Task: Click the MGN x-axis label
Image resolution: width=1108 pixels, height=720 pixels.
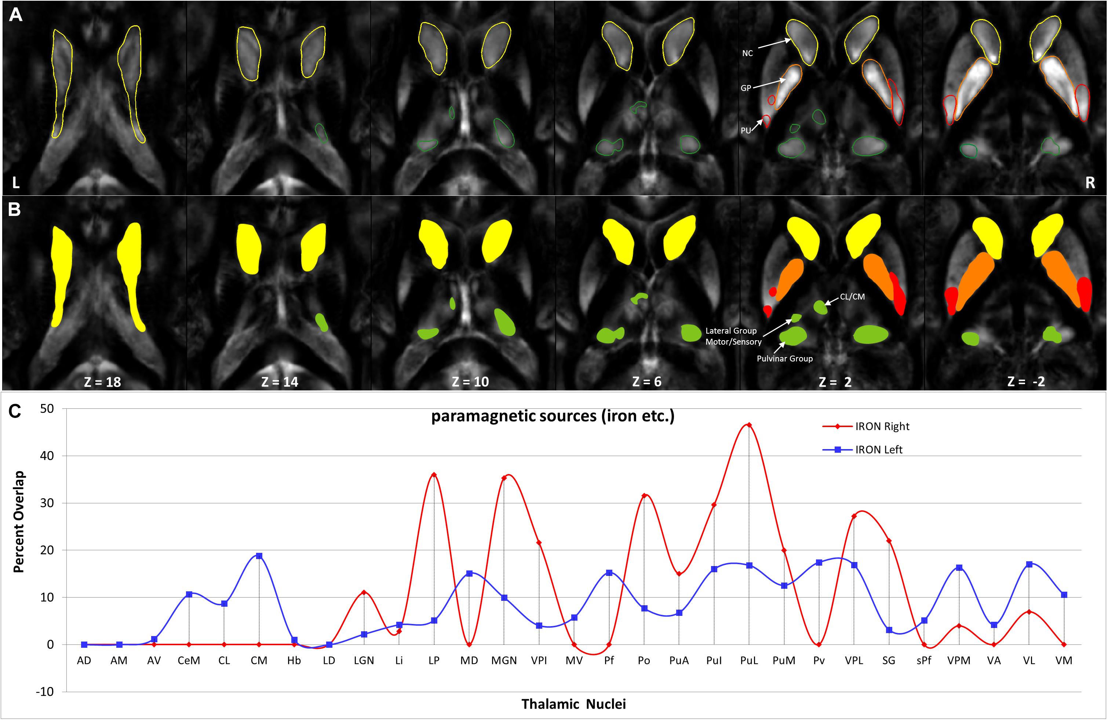Action: [504, 661]
